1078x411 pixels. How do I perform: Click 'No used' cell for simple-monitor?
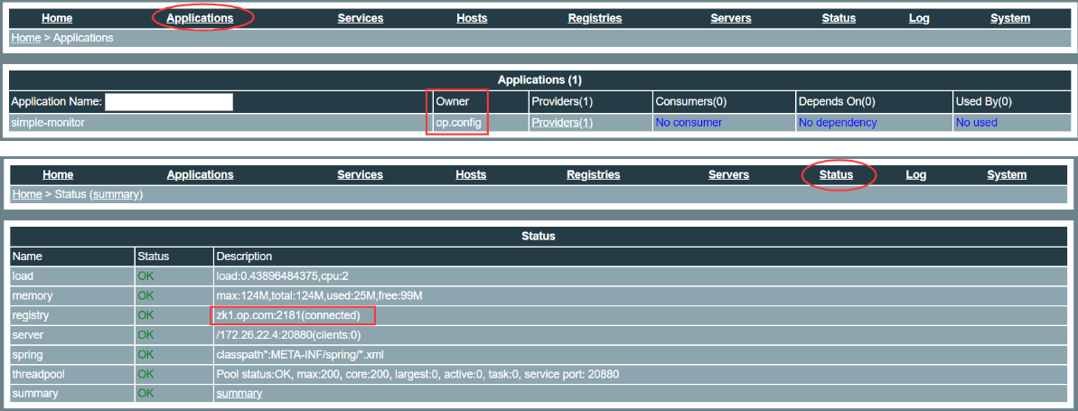(976, 122)
